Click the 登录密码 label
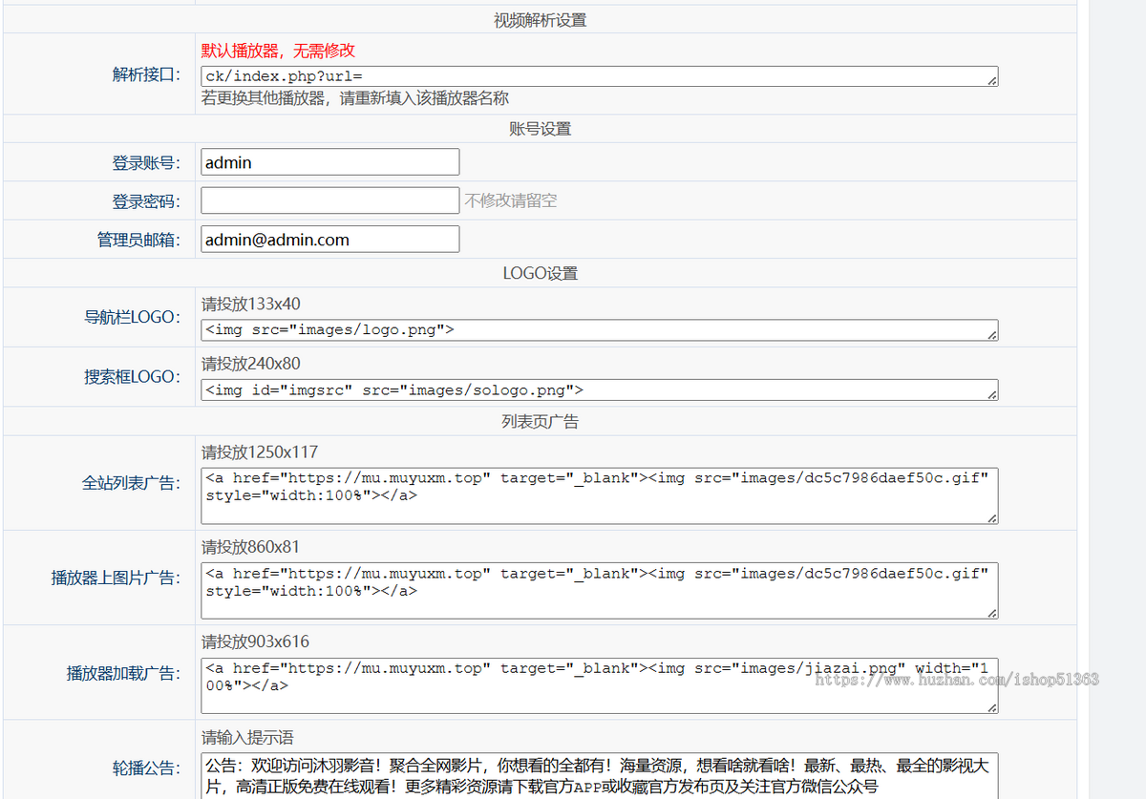 146,201
